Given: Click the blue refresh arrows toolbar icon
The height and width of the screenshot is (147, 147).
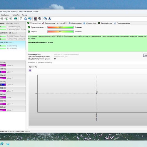Looking at the screenshot, I should 26,19.
